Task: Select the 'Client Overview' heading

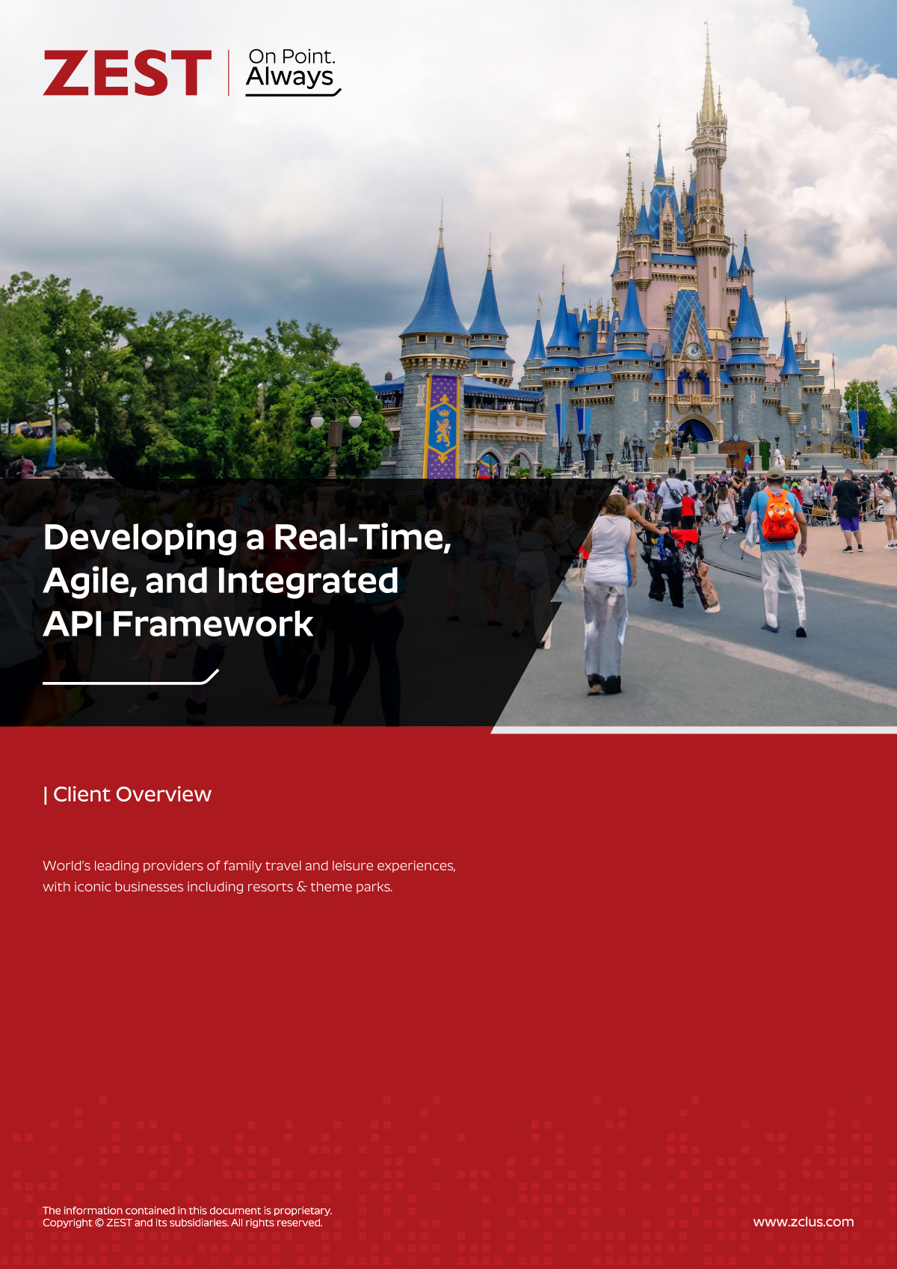Action: click(x=128, y=794)
